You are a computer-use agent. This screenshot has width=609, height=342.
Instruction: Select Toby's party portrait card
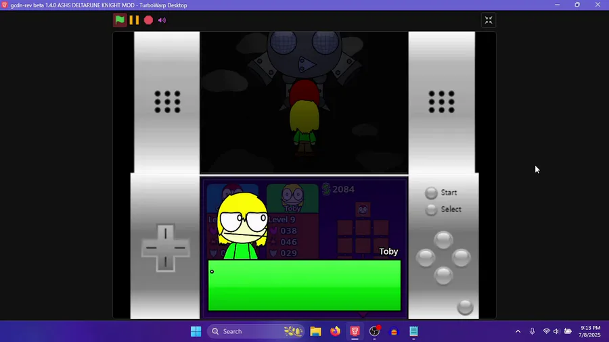coord(292,198)
